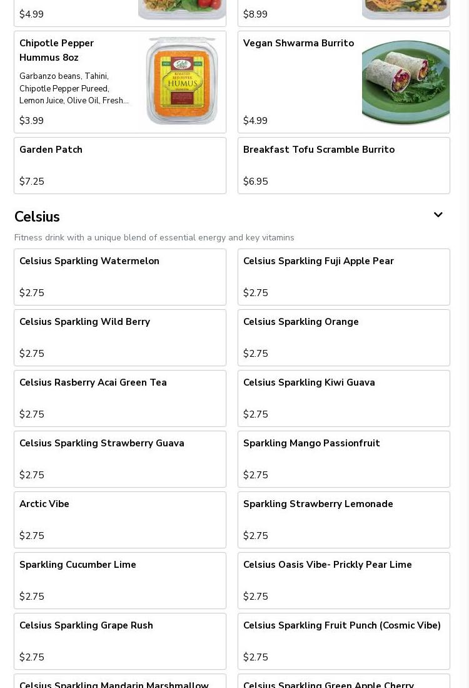Select Celsius Sparkling Watermelon
469x688 pixels.
pos(119,277)
